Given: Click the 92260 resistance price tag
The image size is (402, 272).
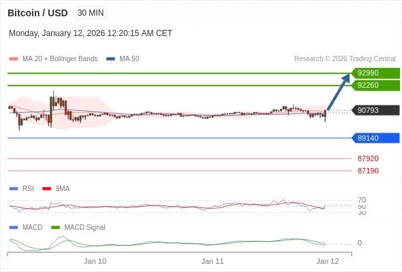Looking at the screenshot, I should point(375,85).
